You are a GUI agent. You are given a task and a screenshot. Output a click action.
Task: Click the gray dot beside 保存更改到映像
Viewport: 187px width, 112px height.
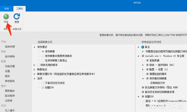(x=147, y=78)
